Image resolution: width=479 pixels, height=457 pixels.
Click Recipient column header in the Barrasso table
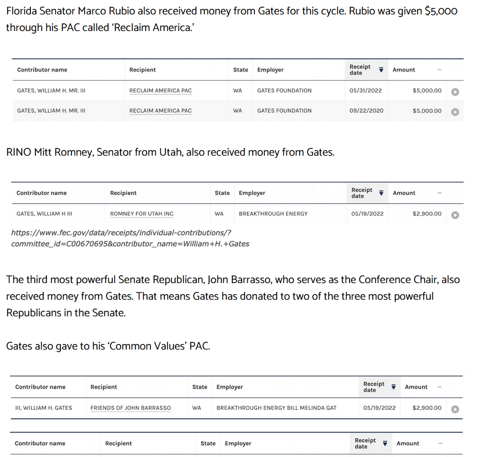tap(103, 387)
